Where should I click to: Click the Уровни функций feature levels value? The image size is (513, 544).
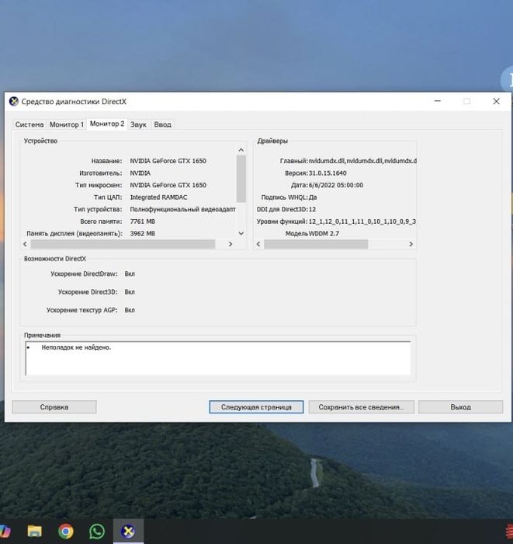[362, 221]
